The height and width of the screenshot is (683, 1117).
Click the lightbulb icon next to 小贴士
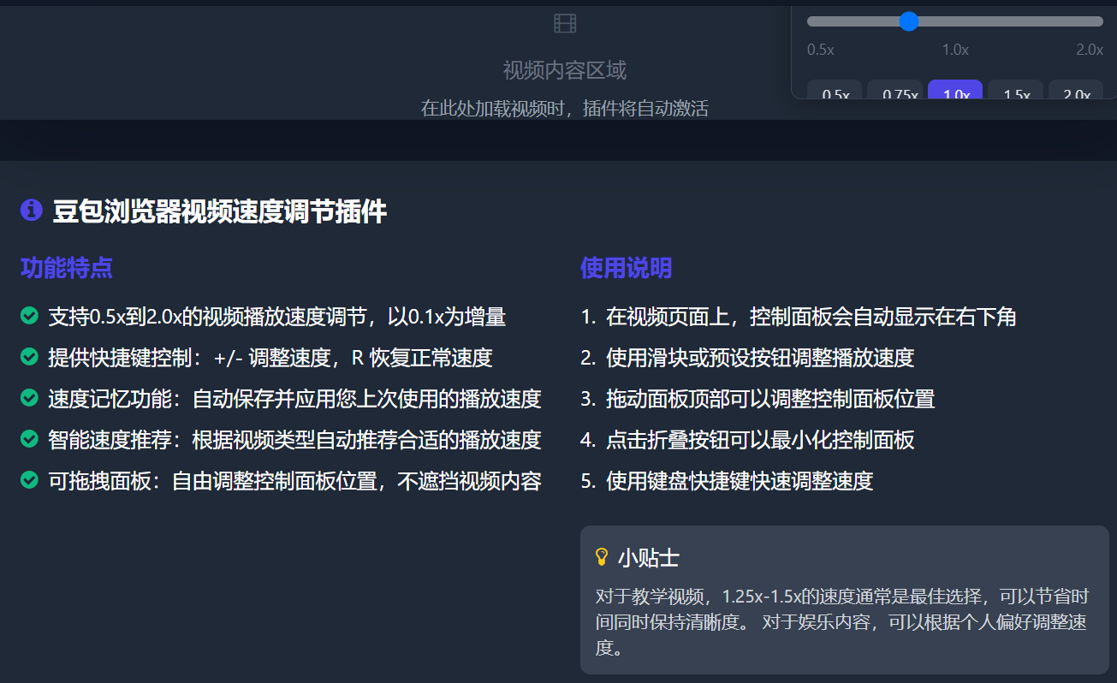tap(602, 557)
